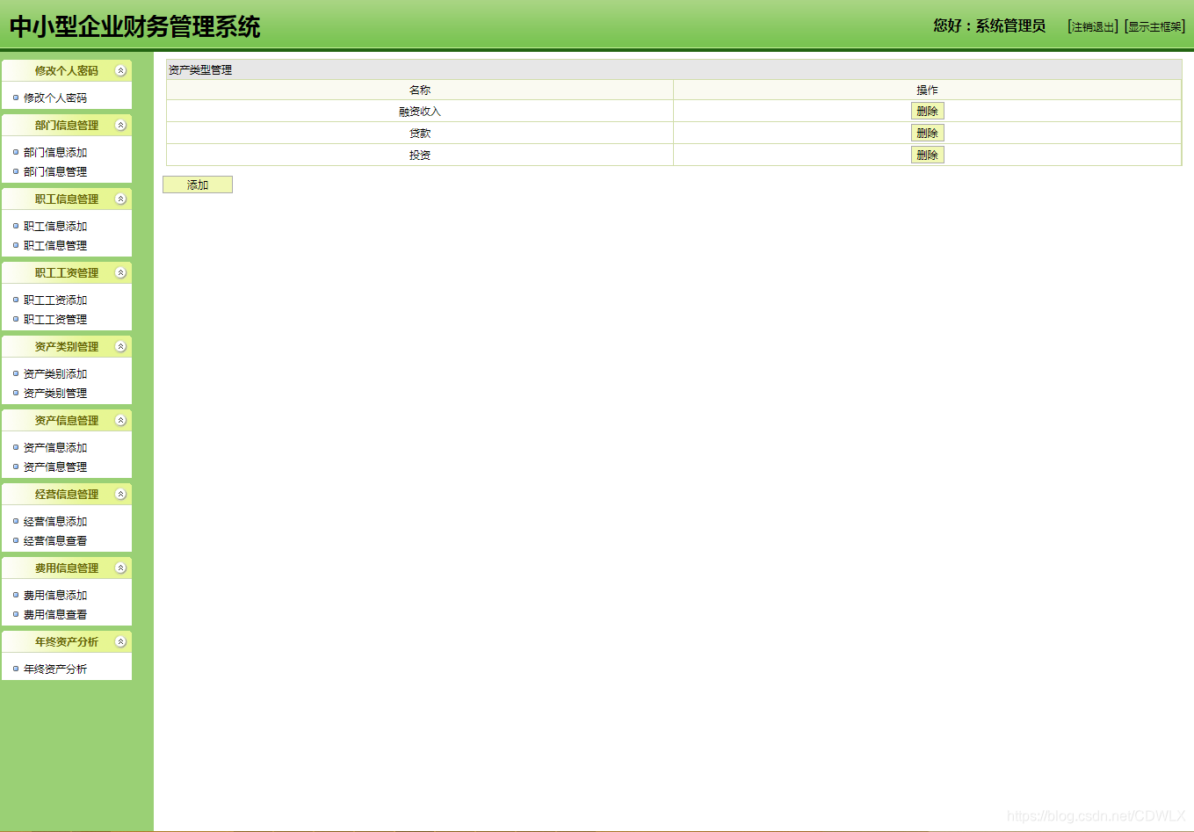Click the 职工工资管理 section header
1194x832 pixels.
click(x=67, y=273)
